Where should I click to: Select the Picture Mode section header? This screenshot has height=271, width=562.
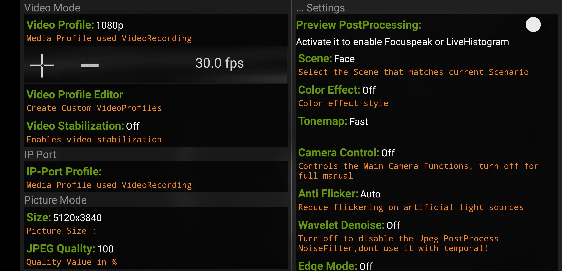[55, 200]
